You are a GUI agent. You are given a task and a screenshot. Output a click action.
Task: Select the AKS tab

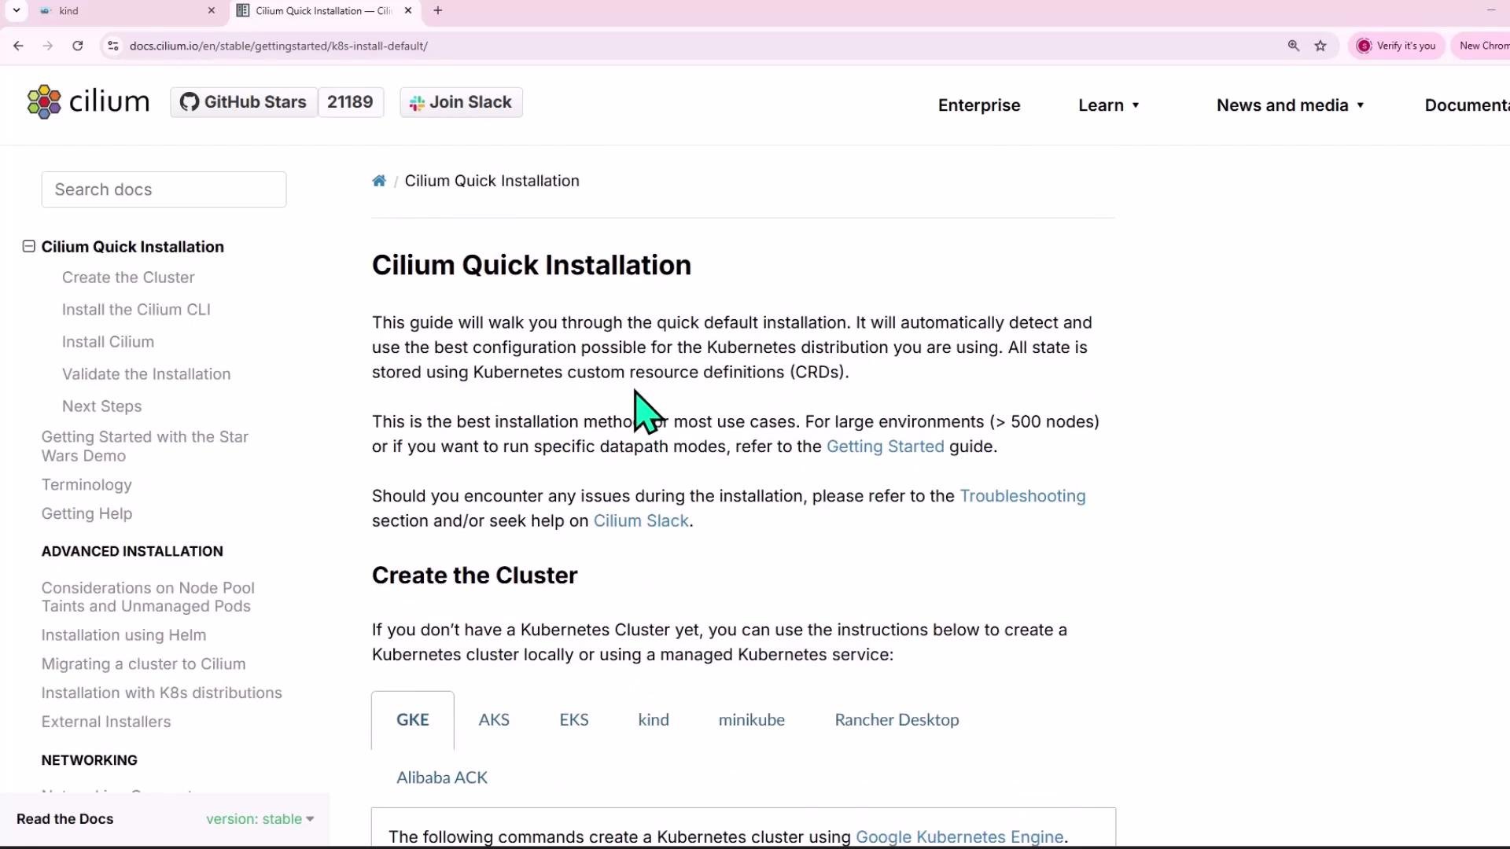tap(494, 720)
